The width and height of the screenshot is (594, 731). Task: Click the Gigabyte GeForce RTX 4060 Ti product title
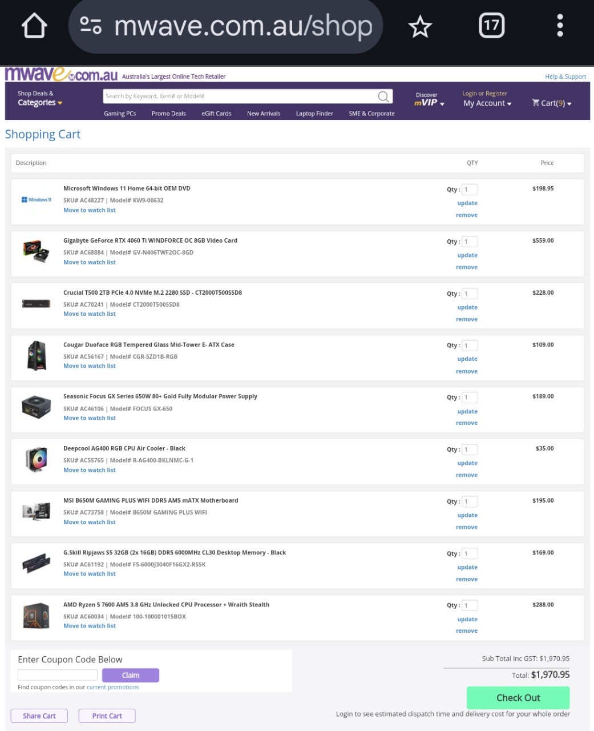(151, 240)
